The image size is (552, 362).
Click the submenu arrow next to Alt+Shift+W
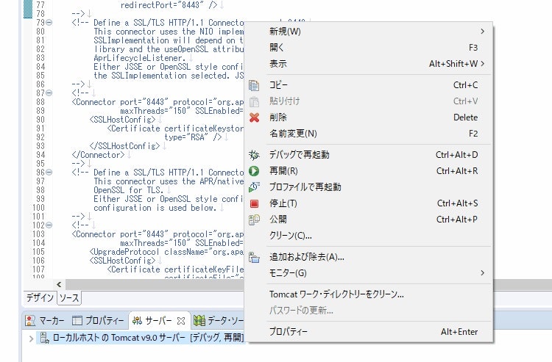tap(483, 64)
